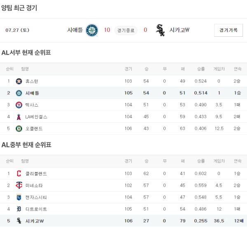Click the 승률 column header in AL서부 table
Screen dimensions: 247x229
pos(200,69)
